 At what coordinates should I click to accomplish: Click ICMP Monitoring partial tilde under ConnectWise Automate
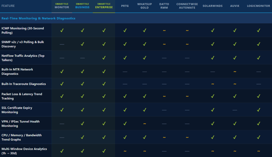point(187,30)
